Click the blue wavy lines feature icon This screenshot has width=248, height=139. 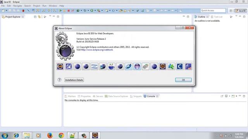point(95,66)
